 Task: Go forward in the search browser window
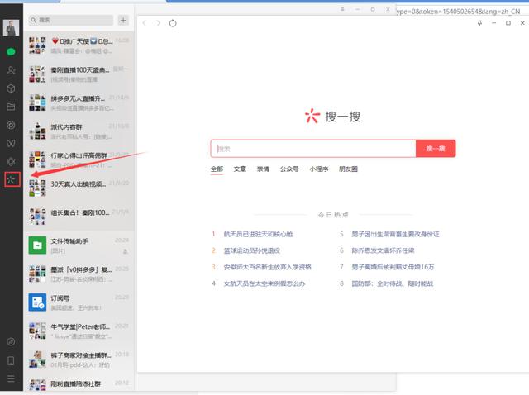click(x=158, y=23)
